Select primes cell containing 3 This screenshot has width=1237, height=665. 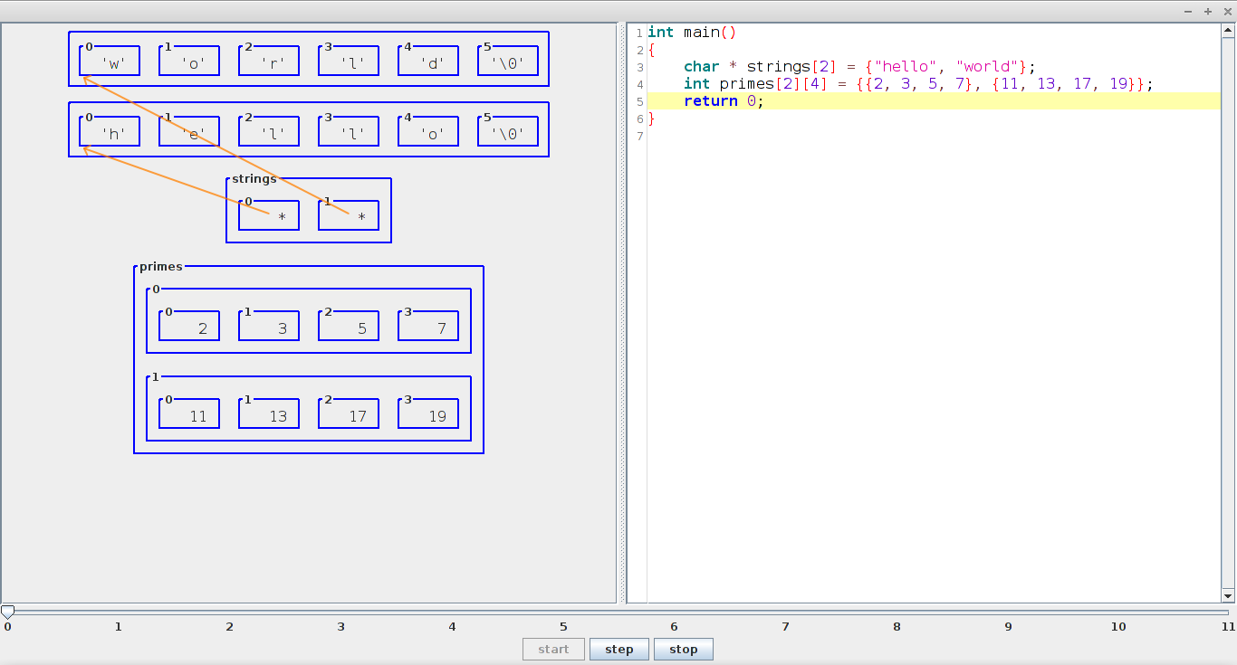[x=269, y=326]
